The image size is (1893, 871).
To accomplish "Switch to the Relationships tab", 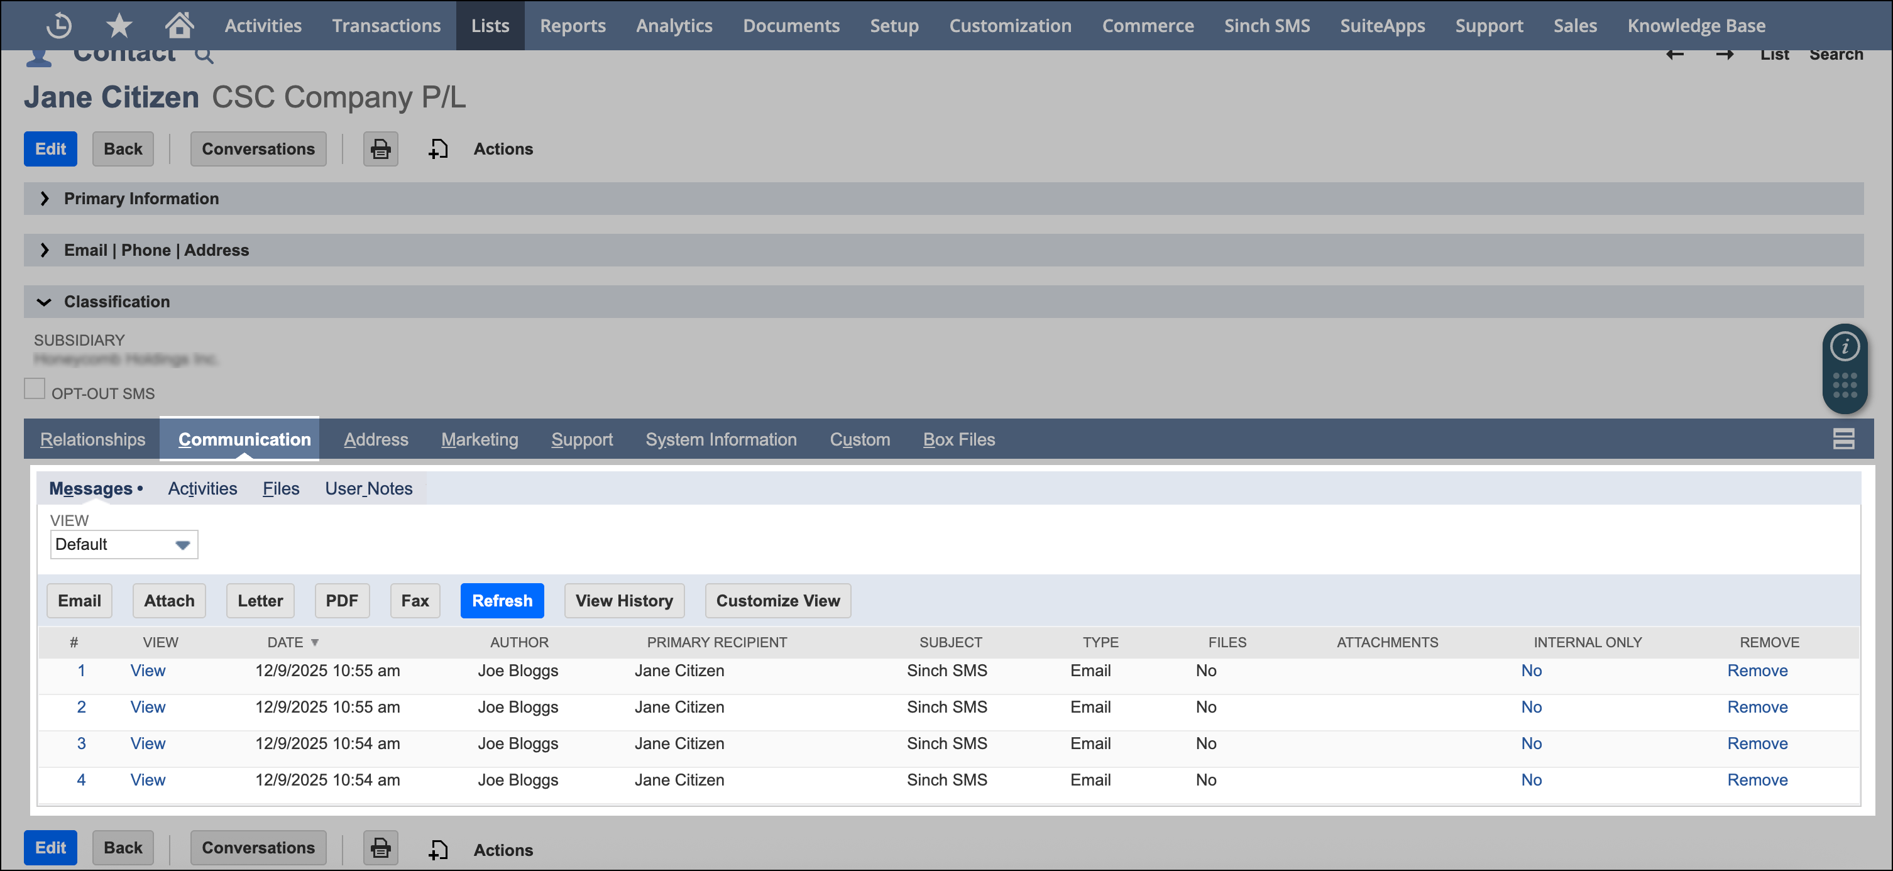I will [x=92, y=439].
